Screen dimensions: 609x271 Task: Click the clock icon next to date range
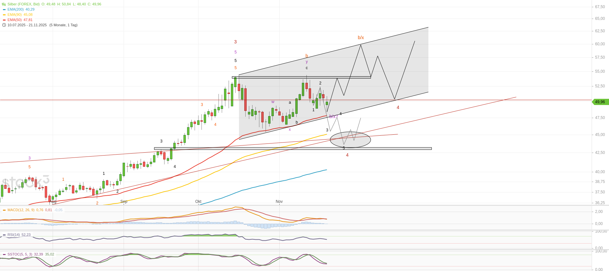(4, 25)
